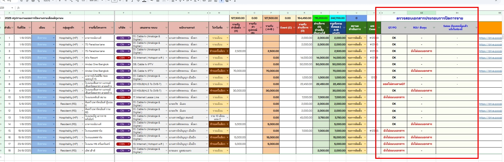Apply italic formatting from the toolbar
The width and height of the screenshot is (504, 162).
[x=132, y=1]
